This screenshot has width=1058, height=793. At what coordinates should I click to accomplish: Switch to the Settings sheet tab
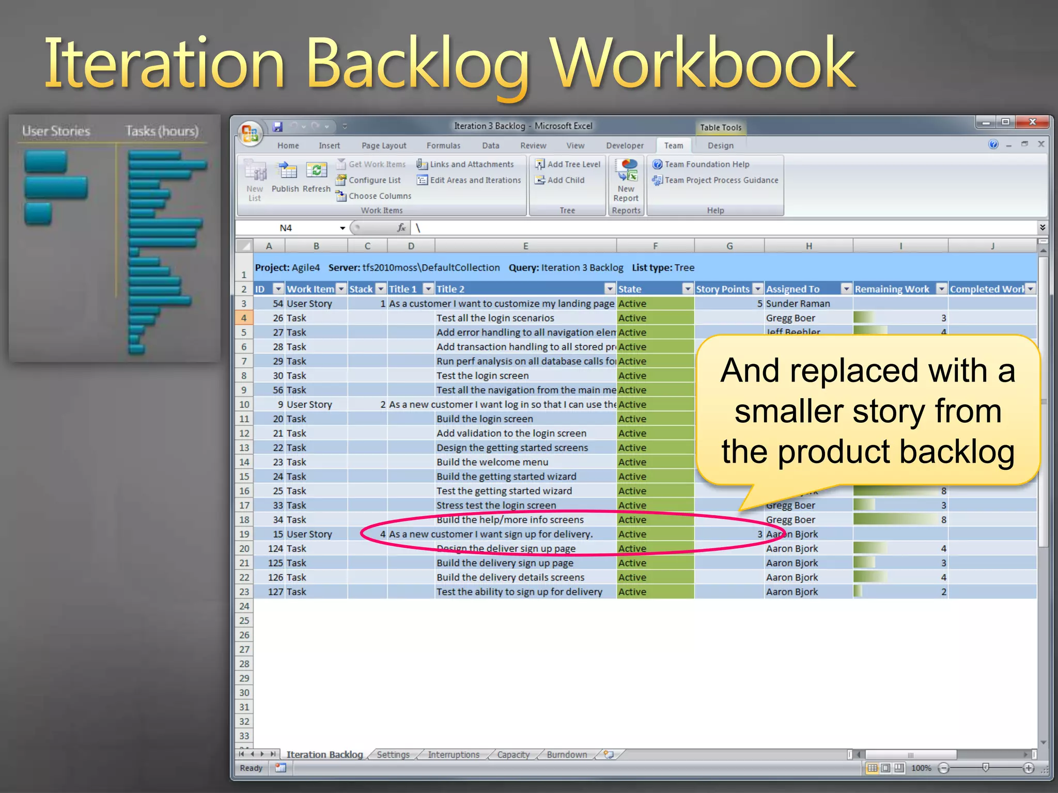(393, 755)
